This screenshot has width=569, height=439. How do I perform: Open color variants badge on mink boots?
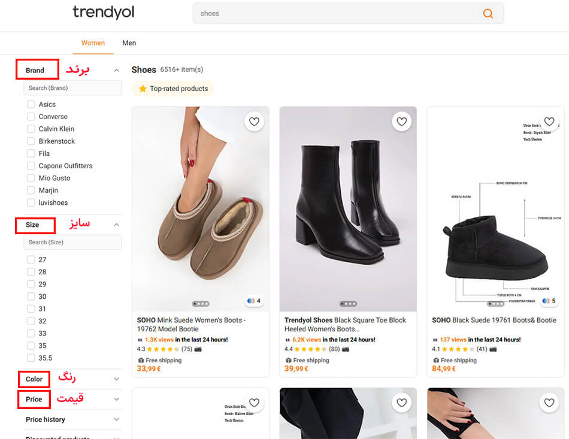[254, 301]
